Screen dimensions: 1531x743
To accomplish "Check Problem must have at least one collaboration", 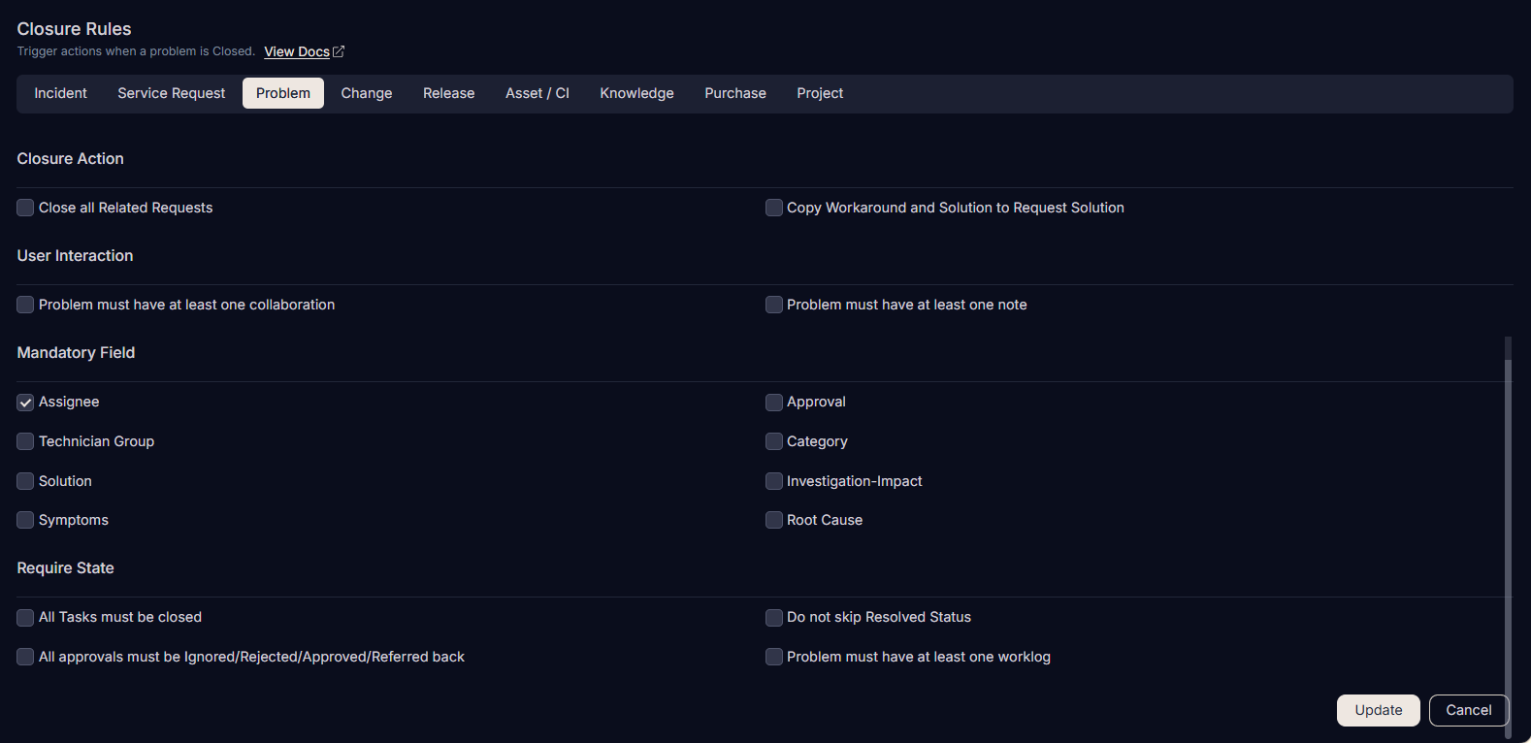I will 25,305.
